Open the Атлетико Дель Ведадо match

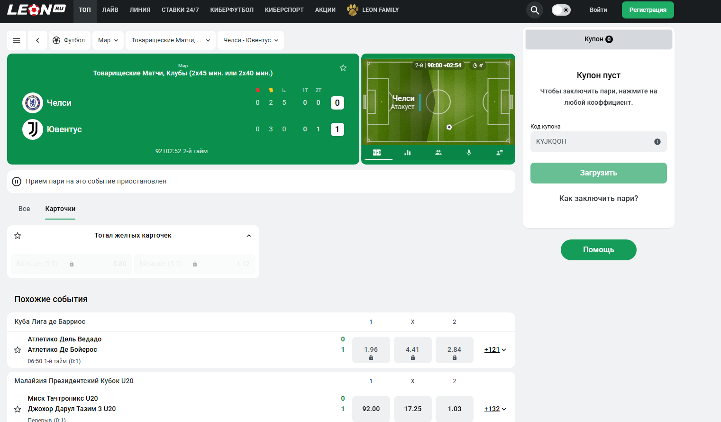click(64, 339)
